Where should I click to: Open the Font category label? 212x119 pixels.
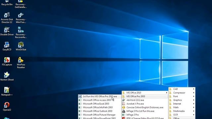pyautogui.click(x=176, y=96)
